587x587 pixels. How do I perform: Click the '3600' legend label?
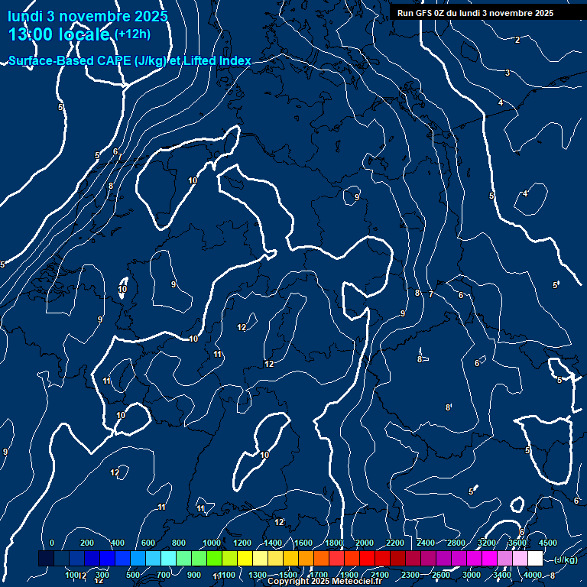[x=517, y=543]
